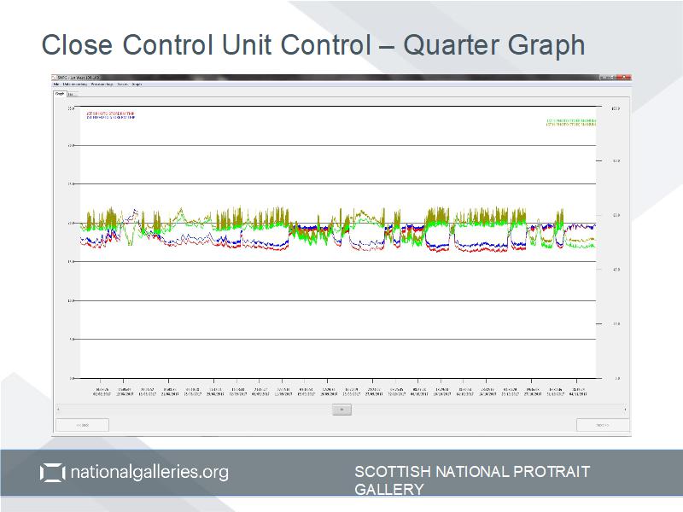Switch to the List tab beside Graph
This screenshot has width=683, height=512.
pos(71,94)
